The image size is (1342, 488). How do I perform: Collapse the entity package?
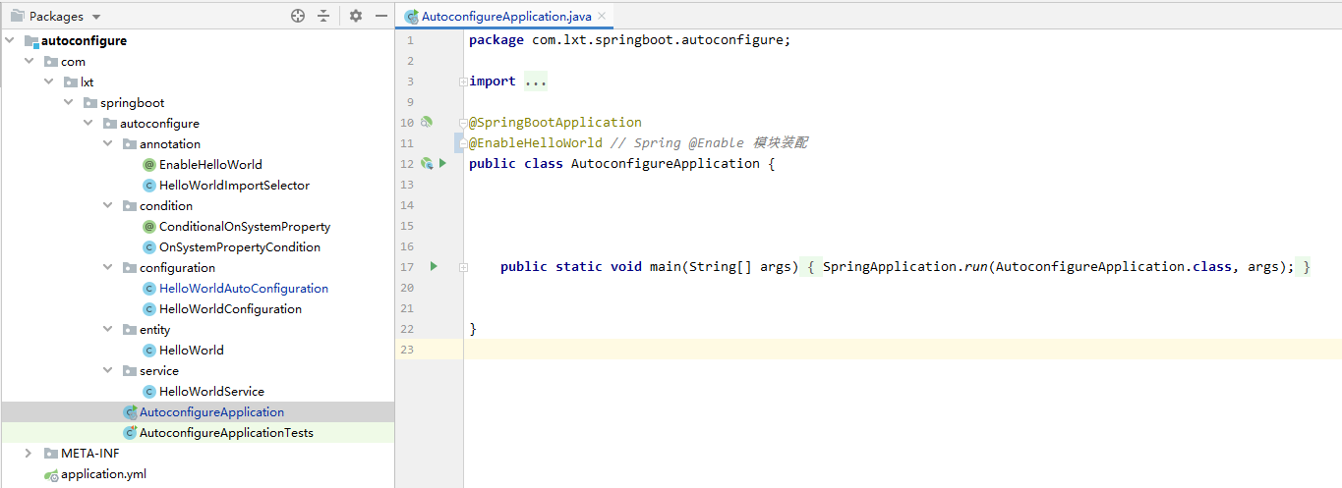(108, 329)
